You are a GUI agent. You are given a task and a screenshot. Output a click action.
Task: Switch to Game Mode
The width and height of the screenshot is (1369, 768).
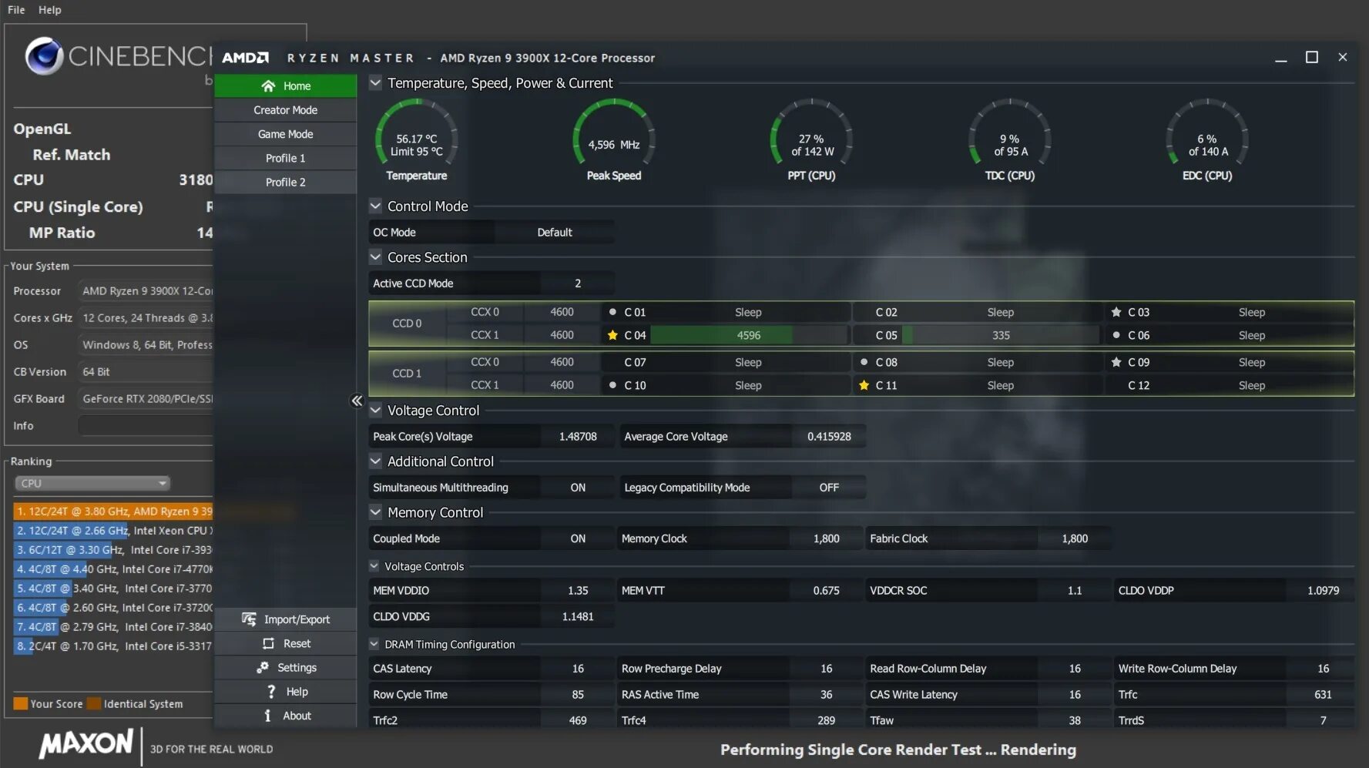[x=285, y=134]
